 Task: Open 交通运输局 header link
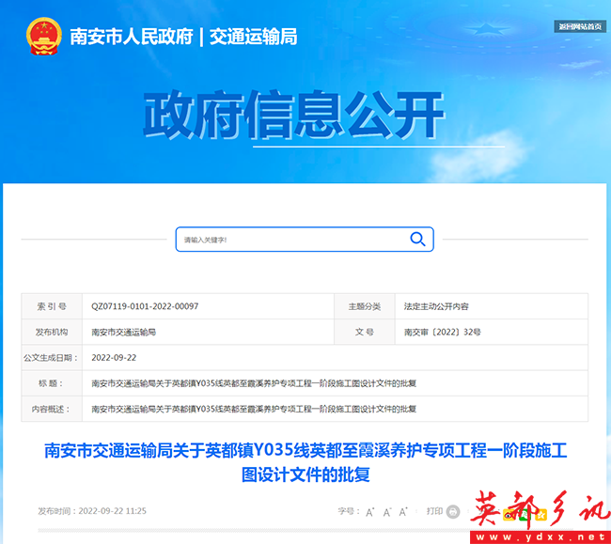point(253,37)
